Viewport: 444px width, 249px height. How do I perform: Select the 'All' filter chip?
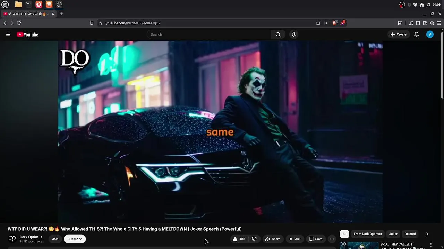(x=344, y=234)
